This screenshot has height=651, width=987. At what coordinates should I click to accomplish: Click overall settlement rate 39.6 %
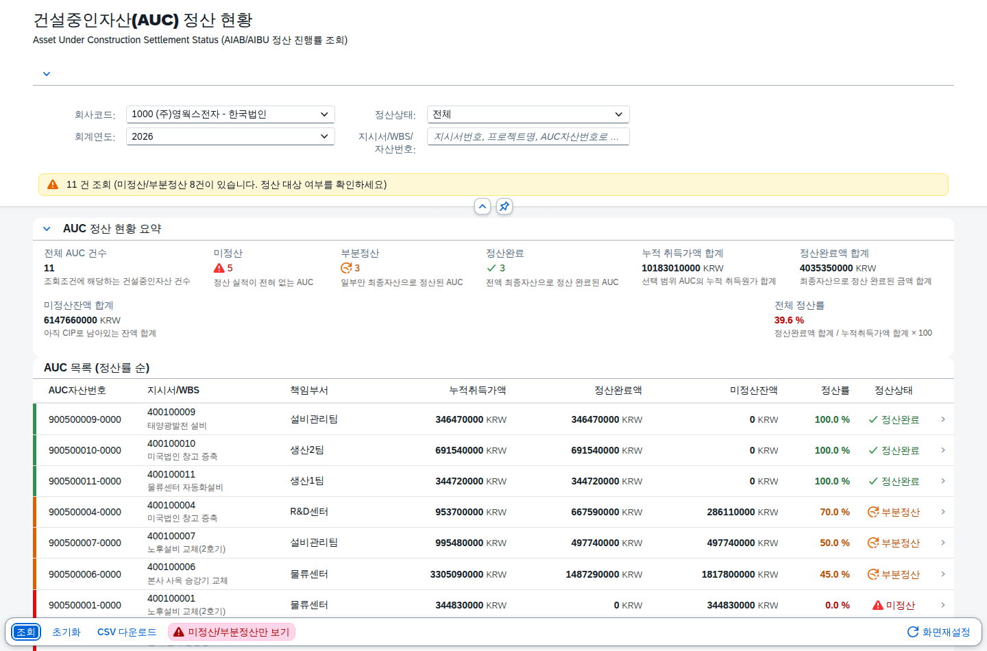pyautogui.click(x=789, y=320)
